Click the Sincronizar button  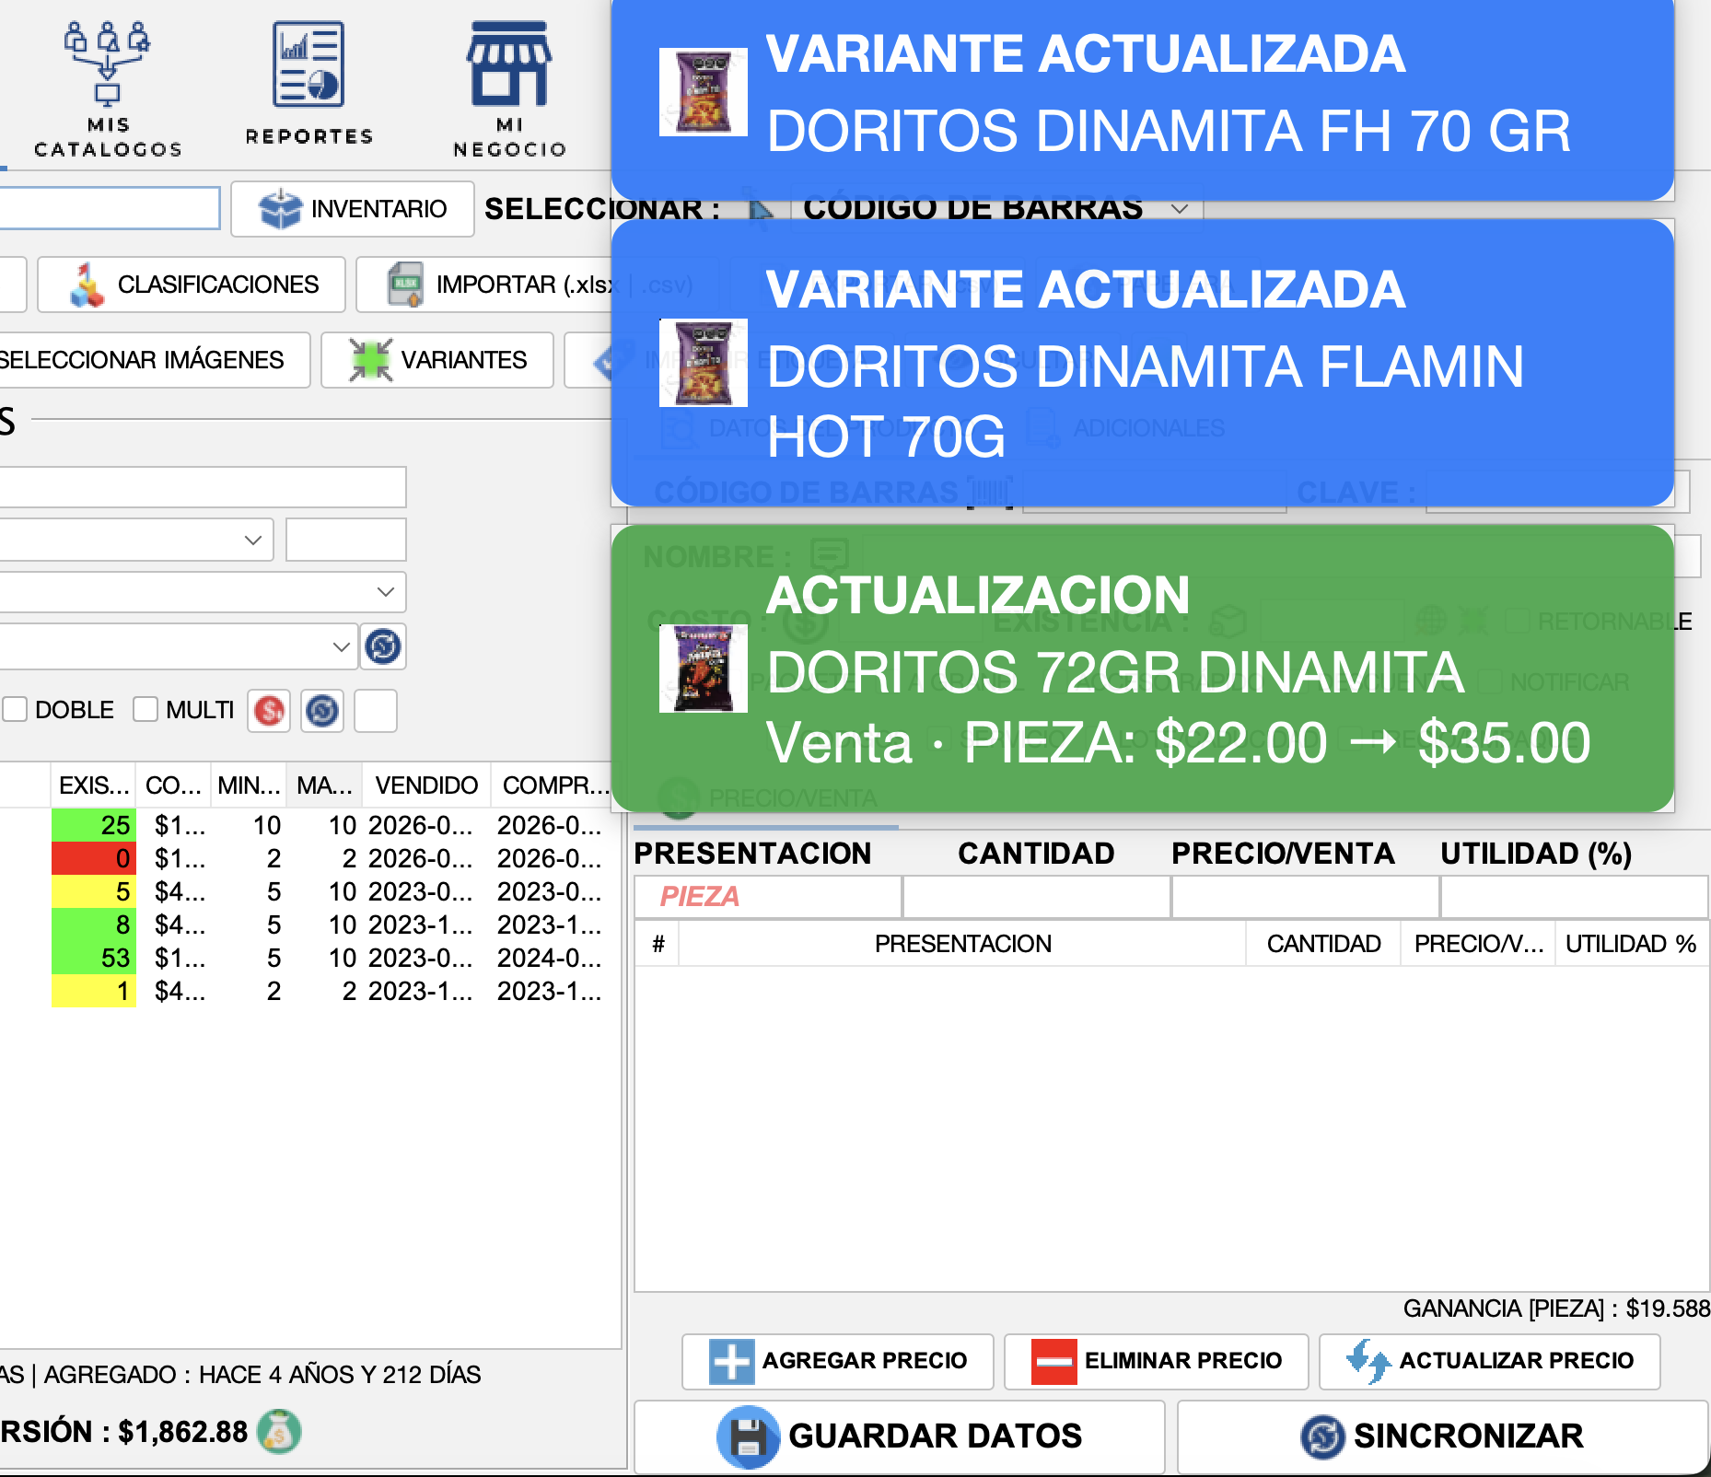[x=1442, y=1436]
